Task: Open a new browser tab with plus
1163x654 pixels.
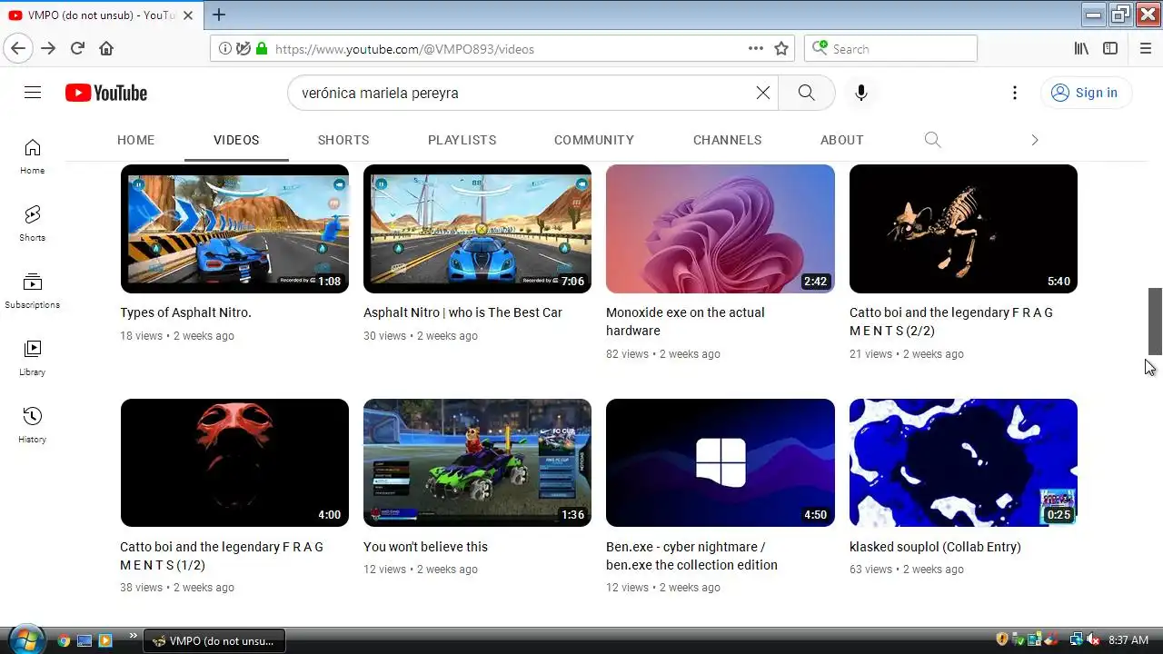Action: (x=219, y=15)
